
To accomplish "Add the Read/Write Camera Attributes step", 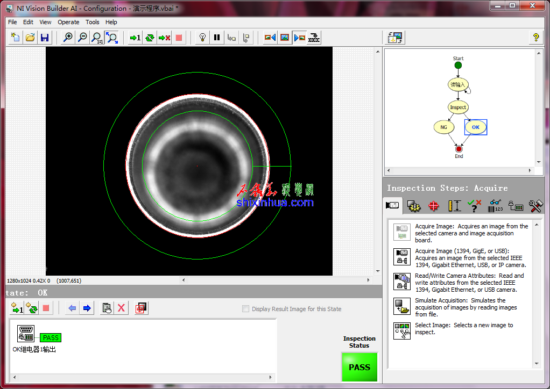I will pyautogui.click(x=402, y=282).
